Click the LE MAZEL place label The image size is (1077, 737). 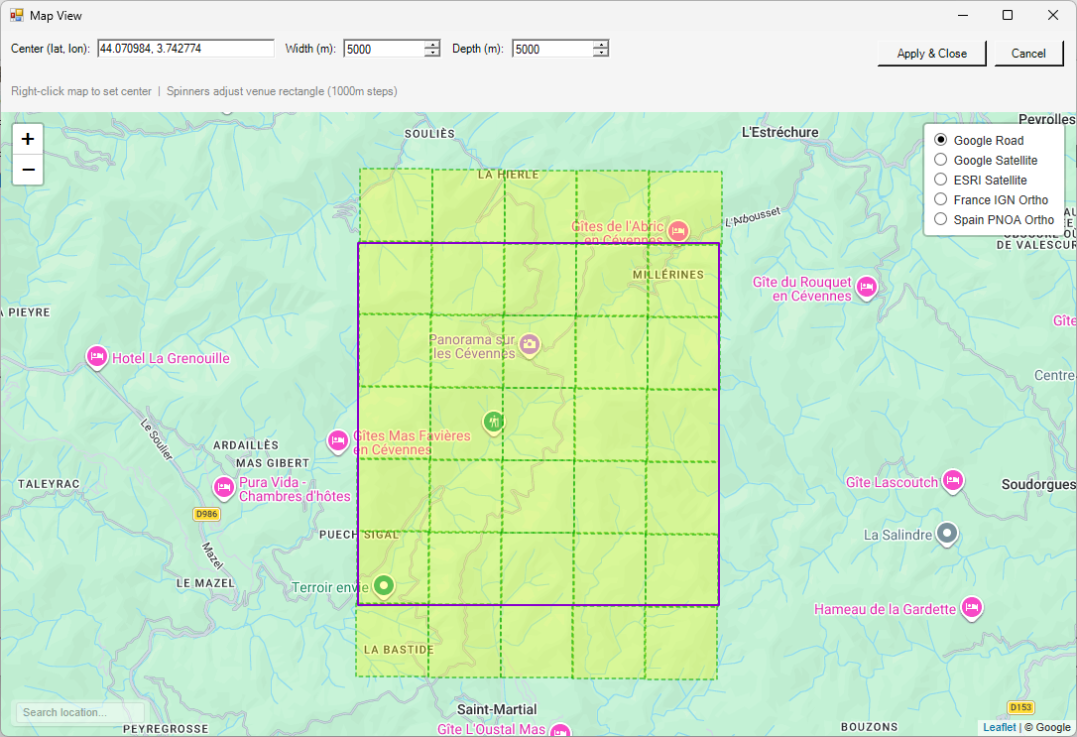click(x=205, y=583)
